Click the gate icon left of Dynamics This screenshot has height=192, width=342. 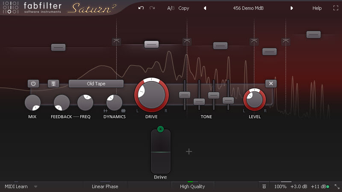point(106,111)
